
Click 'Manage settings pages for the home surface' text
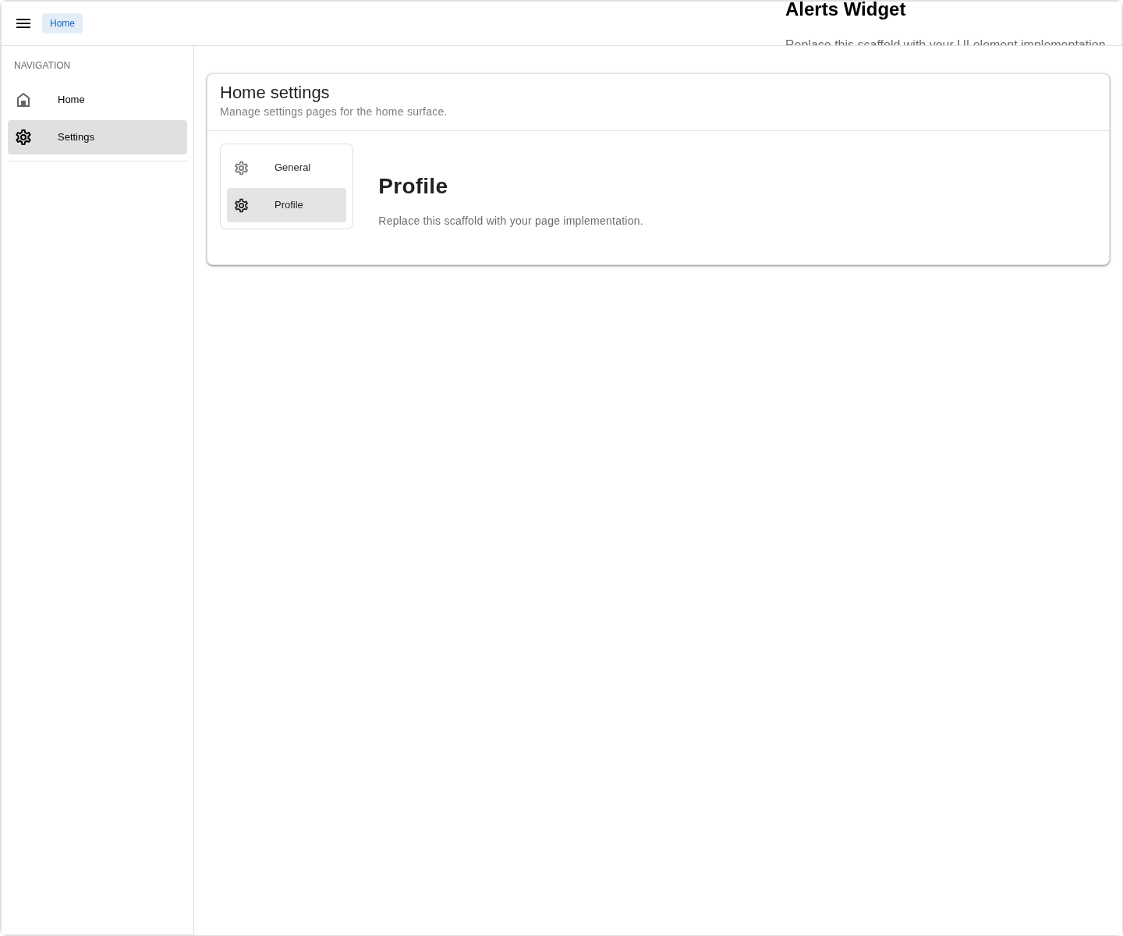pyautogui.click(x=333, y=112)
